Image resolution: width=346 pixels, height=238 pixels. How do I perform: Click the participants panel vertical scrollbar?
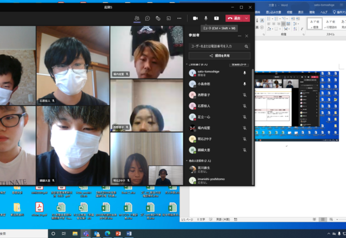(253, 127)
